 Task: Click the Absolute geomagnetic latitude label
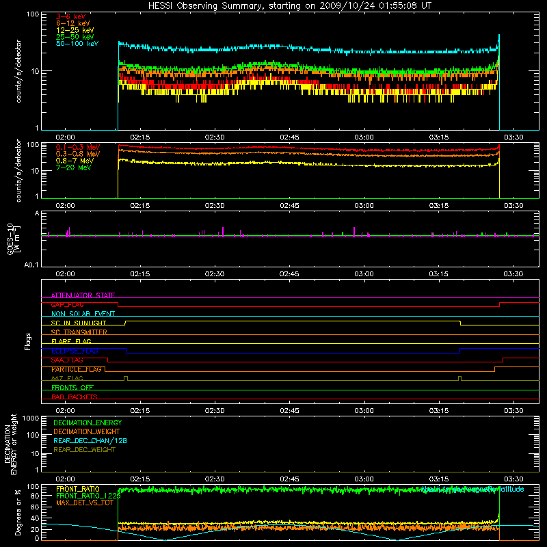(472, 489)
